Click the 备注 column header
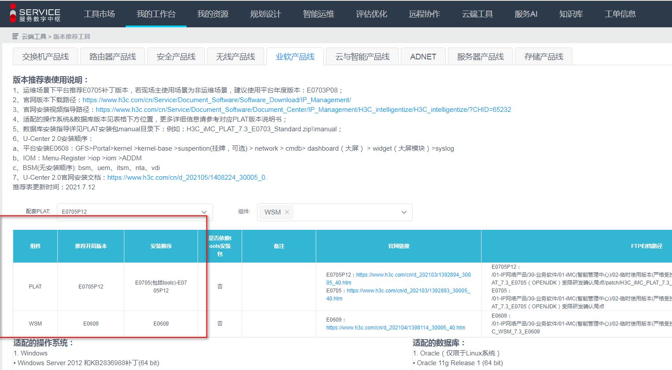Screen dimensions: 672x370 [279, 246]
